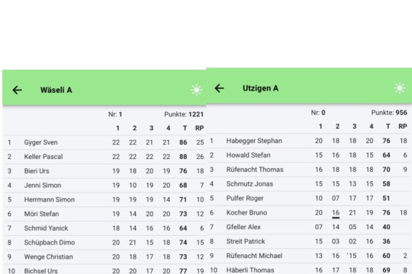Toggle brightness sun icon in Wäseli A header
This screenshot has width=412, height=274.
point(196,90)
